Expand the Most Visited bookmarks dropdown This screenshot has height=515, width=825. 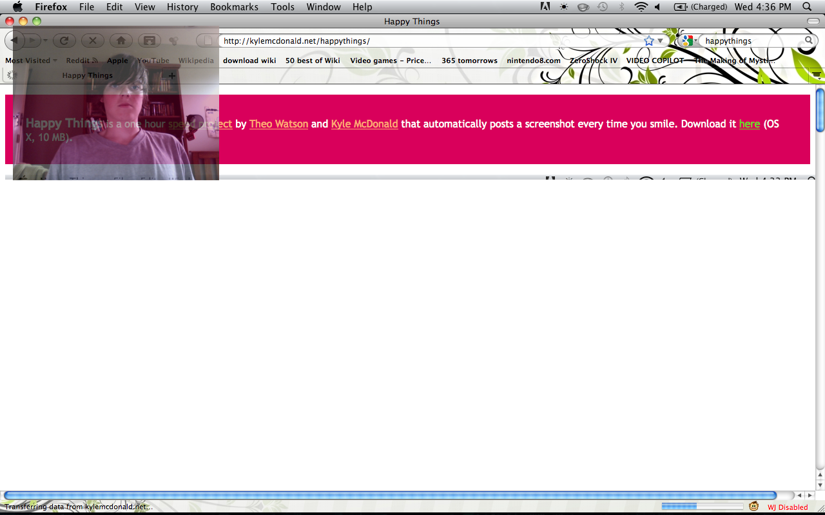click(31, 61)
